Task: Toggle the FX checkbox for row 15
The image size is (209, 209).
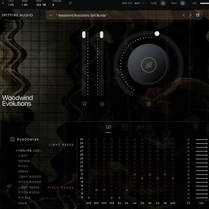Action: pyautogui.click(x=189, y=198)
